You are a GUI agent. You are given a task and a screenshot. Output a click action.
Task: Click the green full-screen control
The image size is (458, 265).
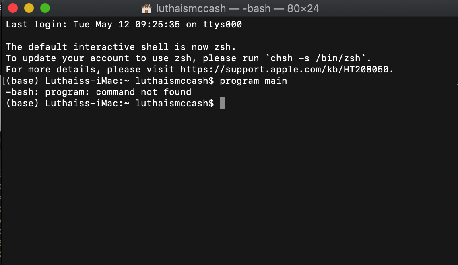pyautogui.click(x=45, y=7)
